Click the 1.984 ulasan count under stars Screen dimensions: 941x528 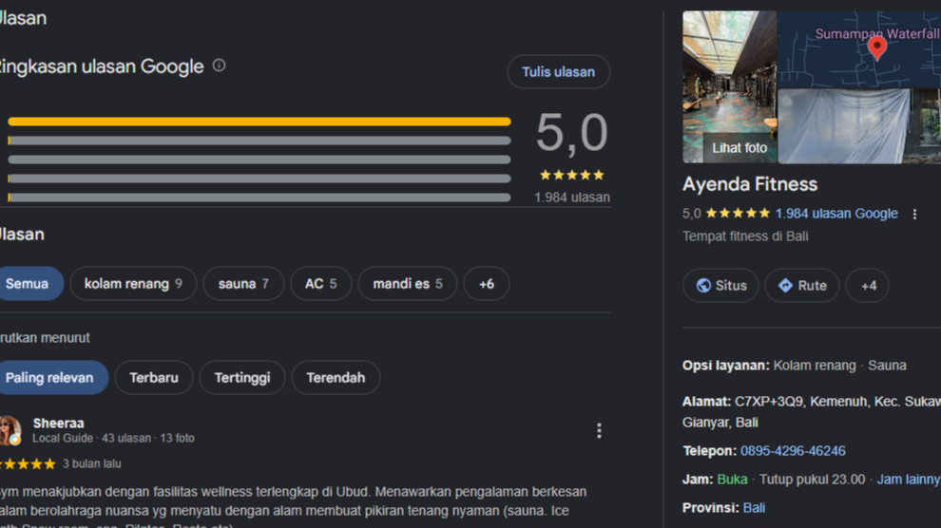[572, 198]
